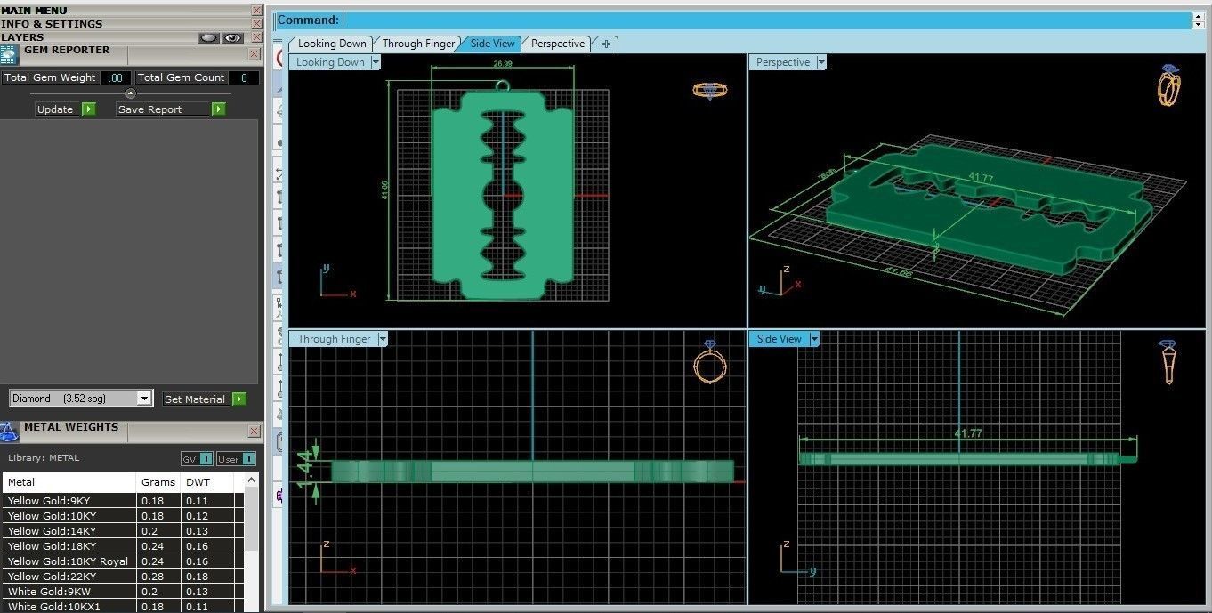The height and width of the screenshot is (613, 1212).
Task: Click the 41.77 dimension in Side View viewport
Action: point(968,432)
